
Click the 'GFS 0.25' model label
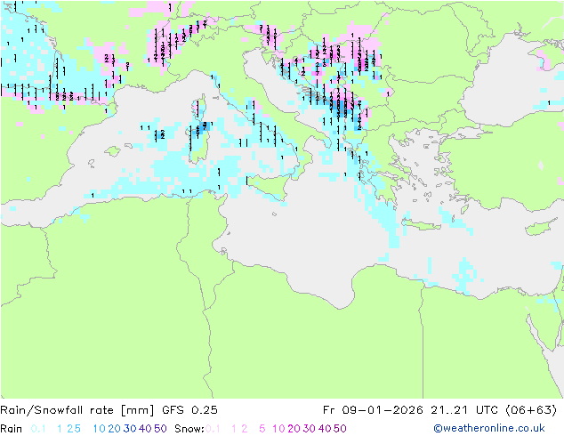tap(189, 410)
